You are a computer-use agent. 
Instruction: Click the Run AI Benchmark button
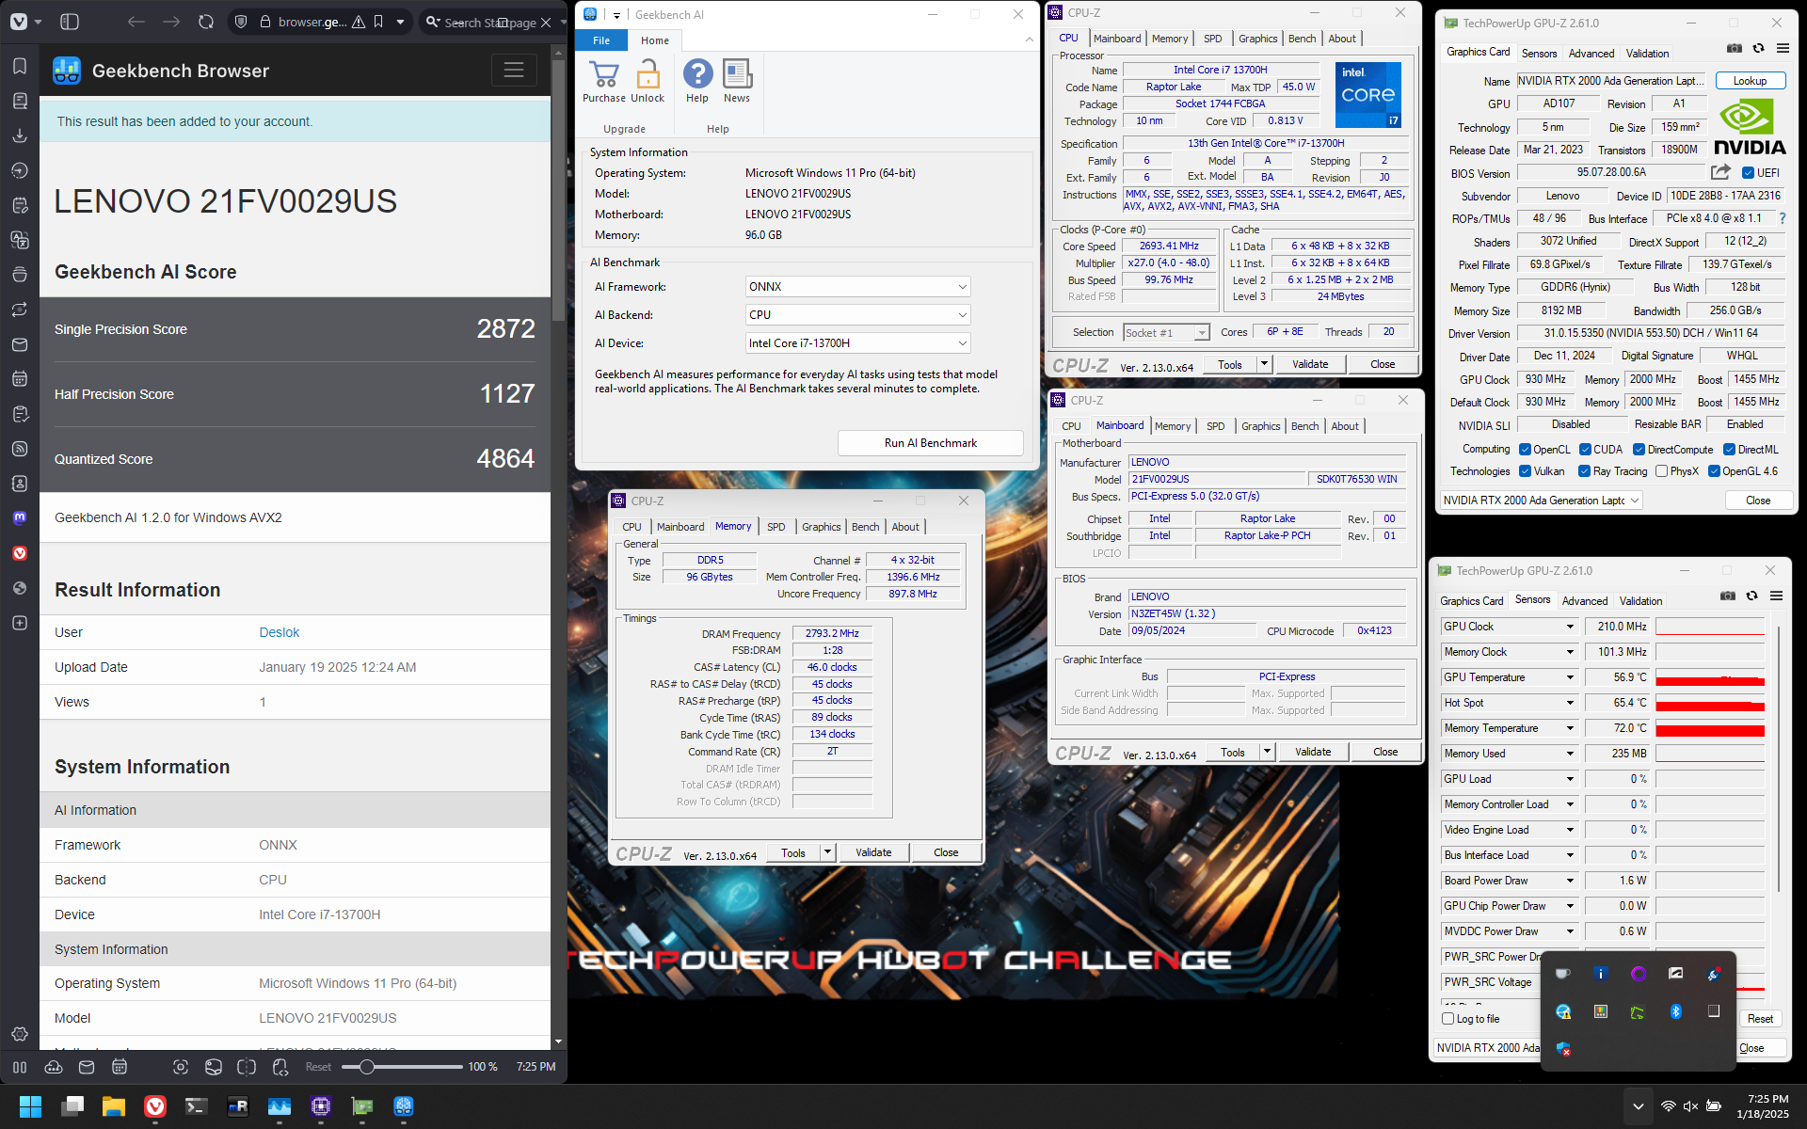(930, 443)
